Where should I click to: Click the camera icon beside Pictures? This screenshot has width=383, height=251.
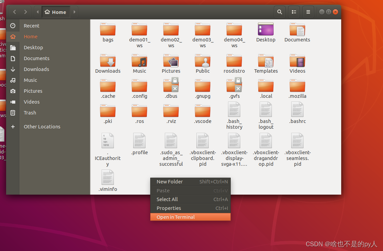13,91
